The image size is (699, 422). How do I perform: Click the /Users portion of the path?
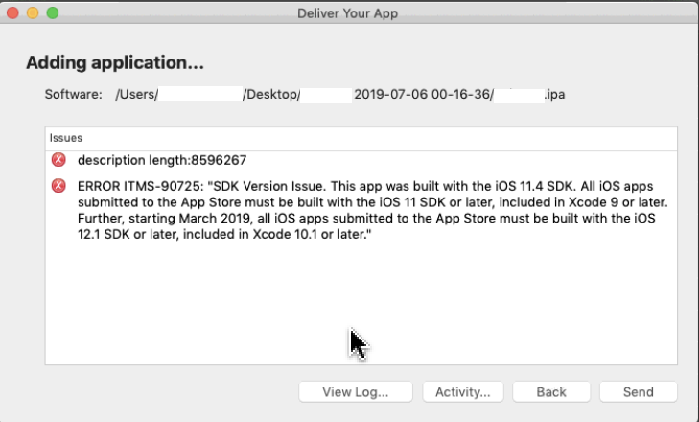[136, 95]
